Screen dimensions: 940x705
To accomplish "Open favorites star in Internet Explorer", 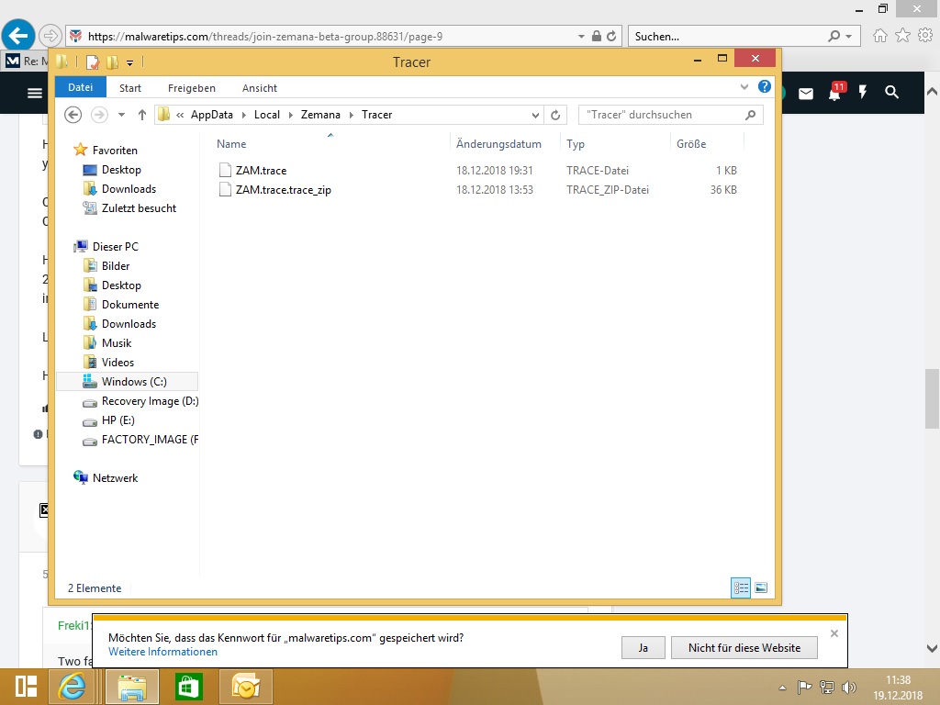I will pos(902,36).
